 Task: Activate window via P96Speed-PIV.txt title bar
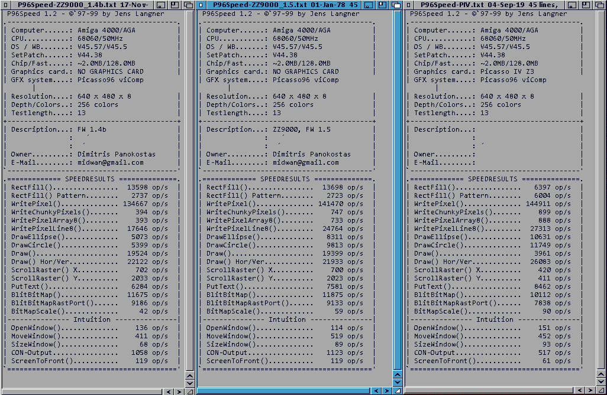489,5
